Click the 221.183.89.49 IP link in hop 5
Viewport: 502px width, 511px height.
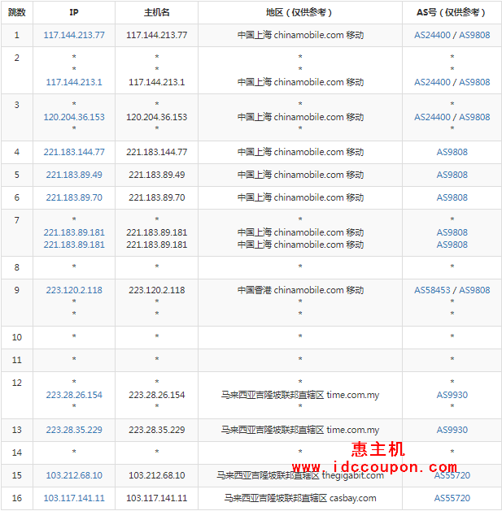tap(74, 175)
